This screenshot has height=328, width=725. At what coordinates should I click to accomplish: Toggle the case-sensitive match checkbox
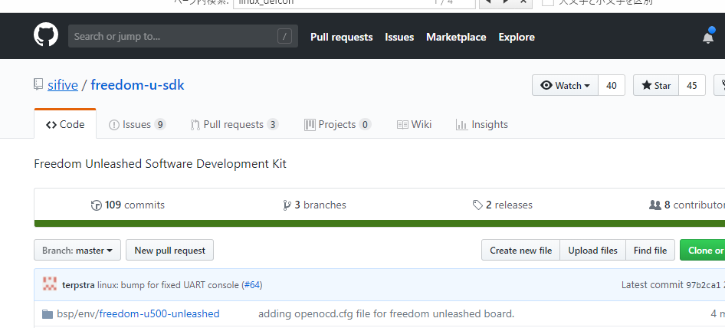point(548,2)
